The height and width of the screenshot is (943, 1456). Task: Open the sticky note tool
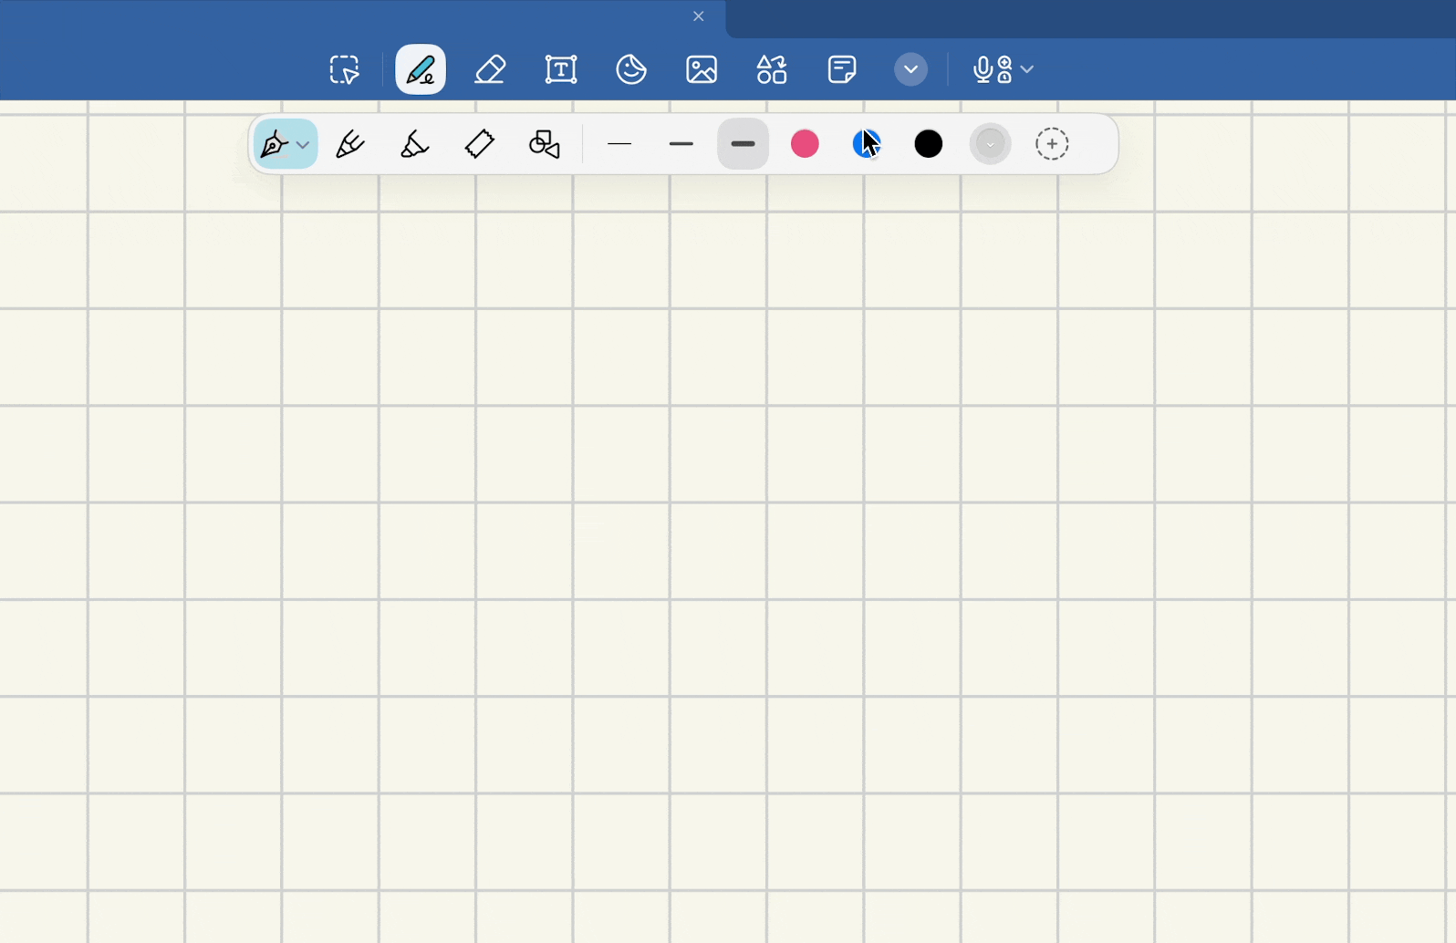842,69
